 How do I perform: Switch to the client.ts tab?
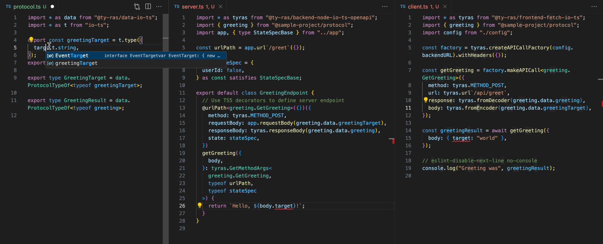point(423,7)
